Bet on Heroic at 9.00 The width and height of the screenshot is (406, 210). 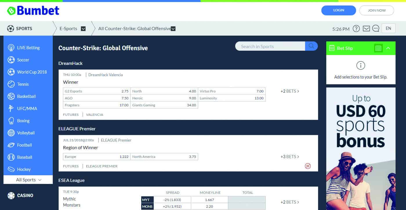coord(164,98)
